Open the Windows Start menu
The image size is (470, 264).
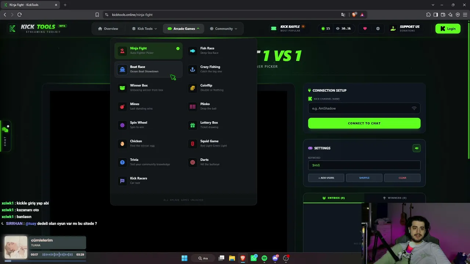pos(184,258)
